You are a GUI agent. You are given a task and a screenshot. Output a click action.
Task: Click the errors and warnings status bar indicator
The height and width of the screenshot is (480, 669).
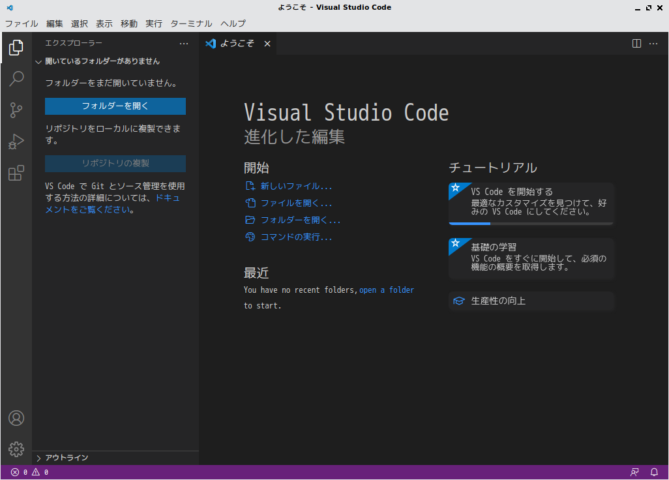(x=29, y=472)
